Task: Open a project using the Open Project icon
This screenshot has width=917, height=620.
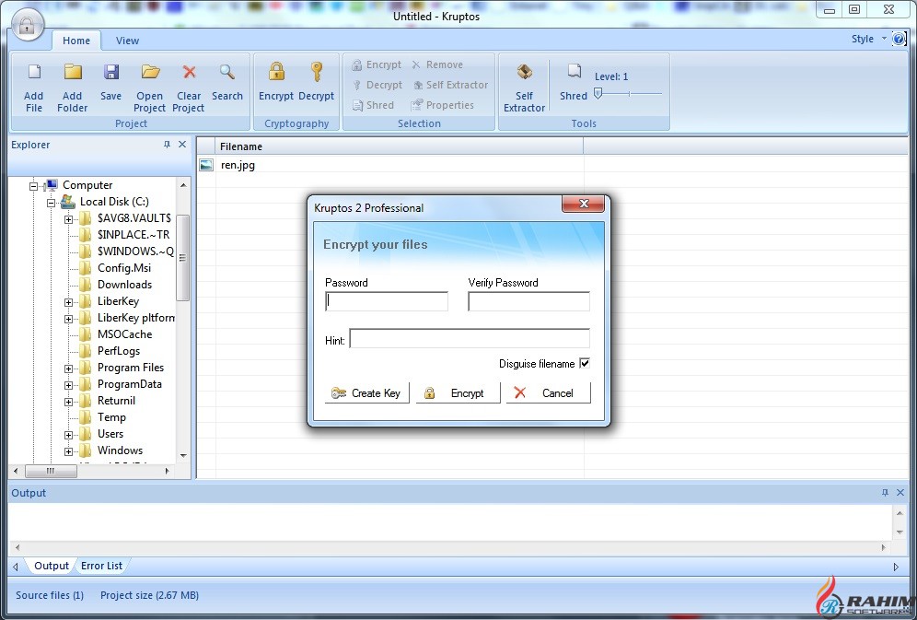Action: point(150,72)
